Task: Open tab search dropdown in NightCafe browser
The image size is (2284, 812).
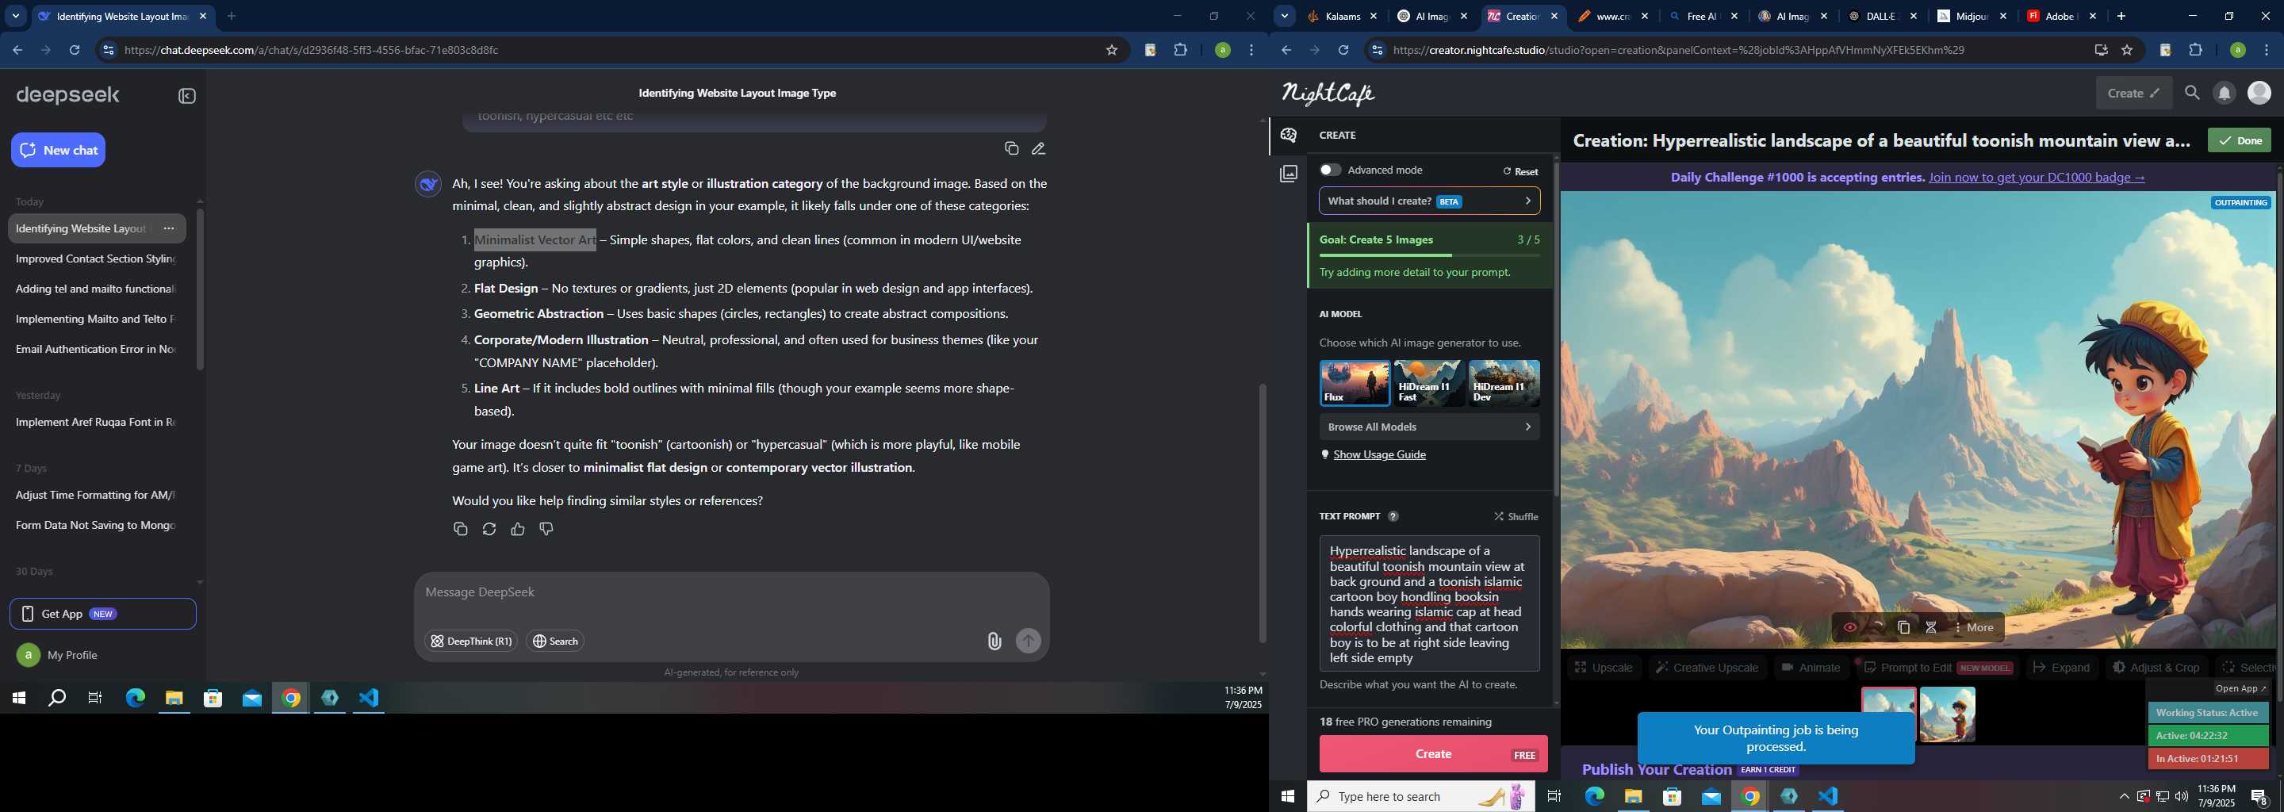Action: [1284, 16]
